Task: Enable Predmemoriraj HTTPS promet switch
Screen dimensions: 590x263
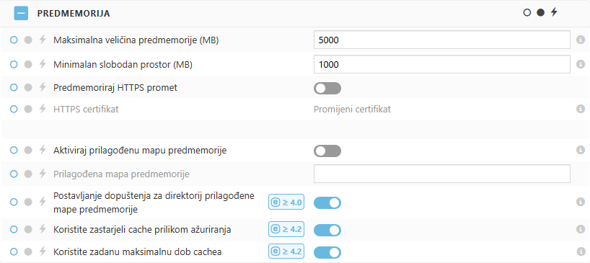Action: pos(327,89)
